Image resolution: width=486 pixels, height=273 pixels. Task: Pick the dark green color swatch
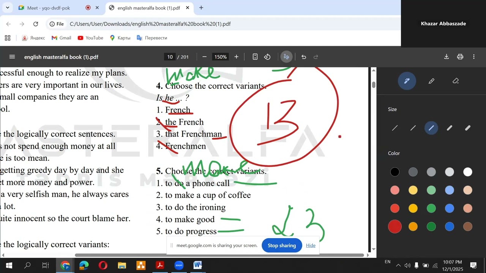[x=431, y=227]
